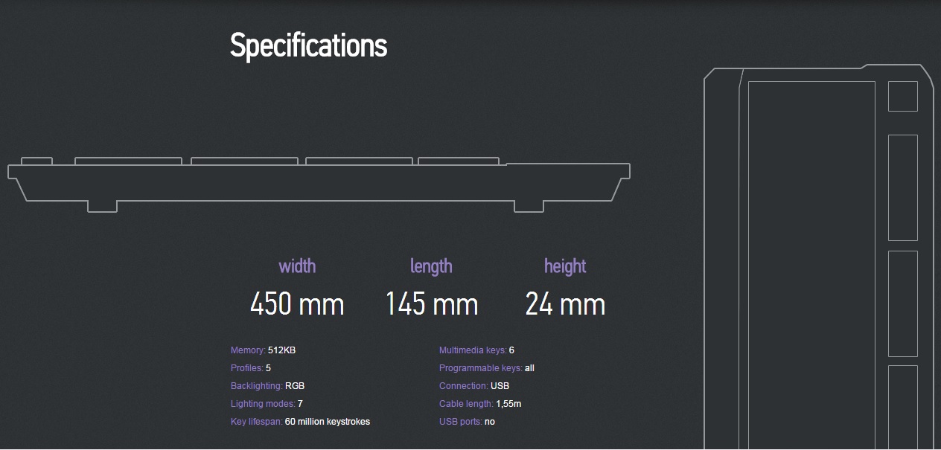Click the Lighting modes specification label
The image size is (941, 450).
(262, 404)
